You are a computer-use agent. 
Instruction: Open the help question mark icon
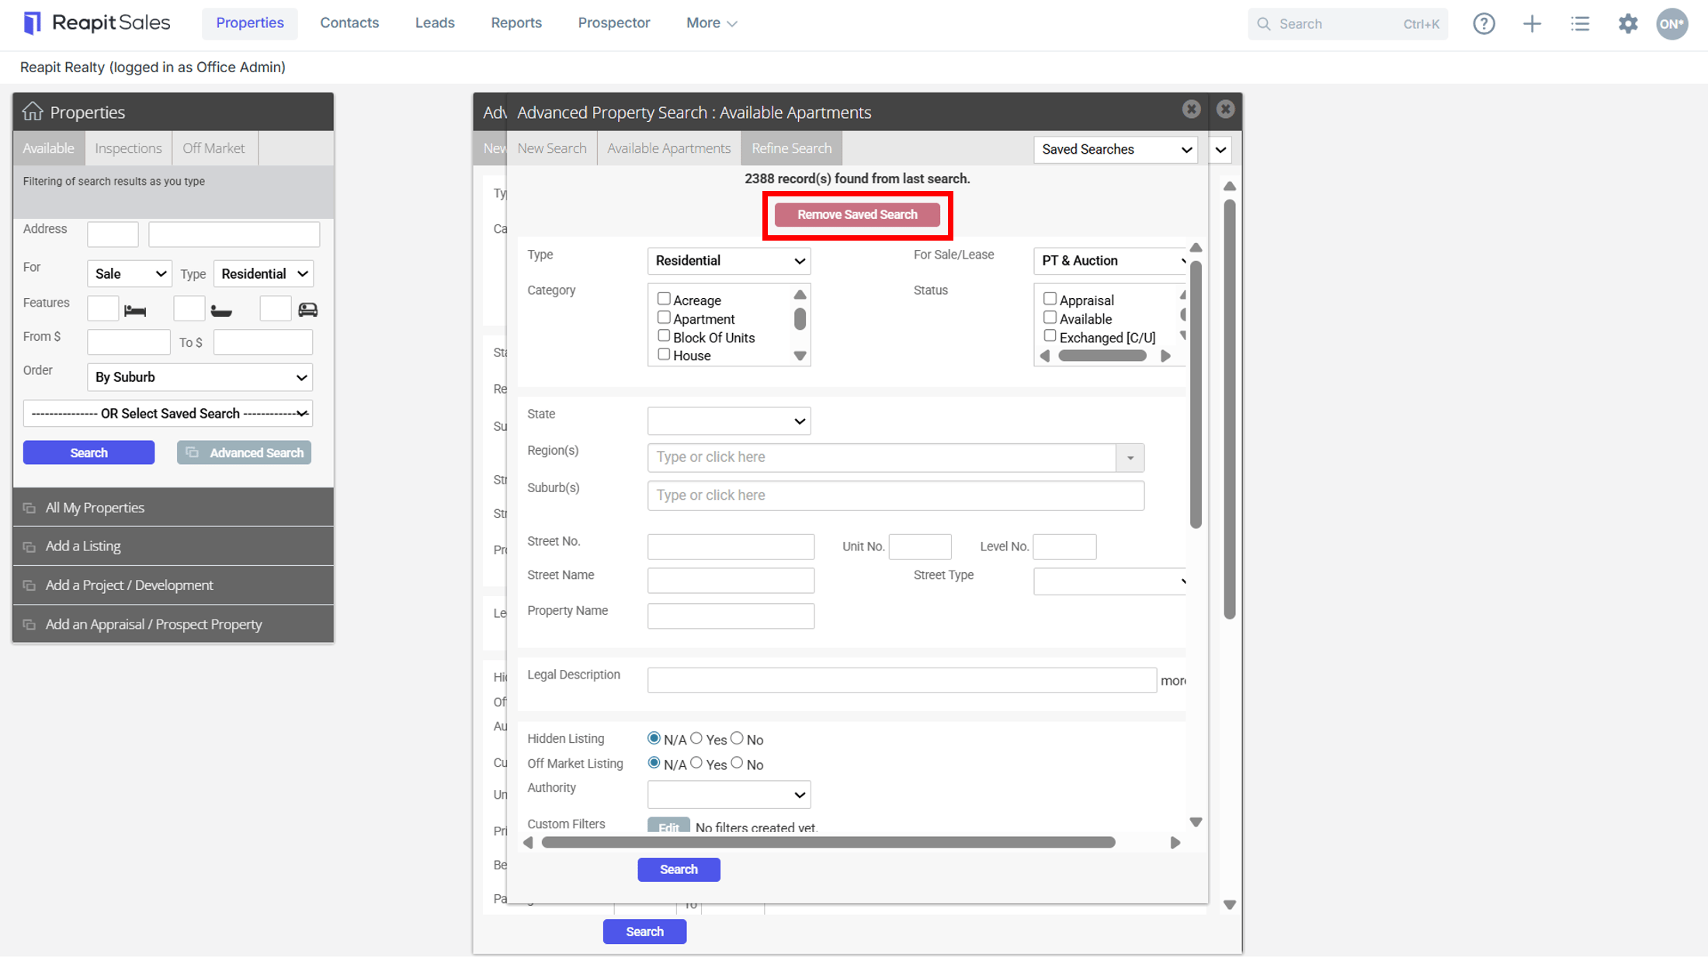click(1484, 23)
